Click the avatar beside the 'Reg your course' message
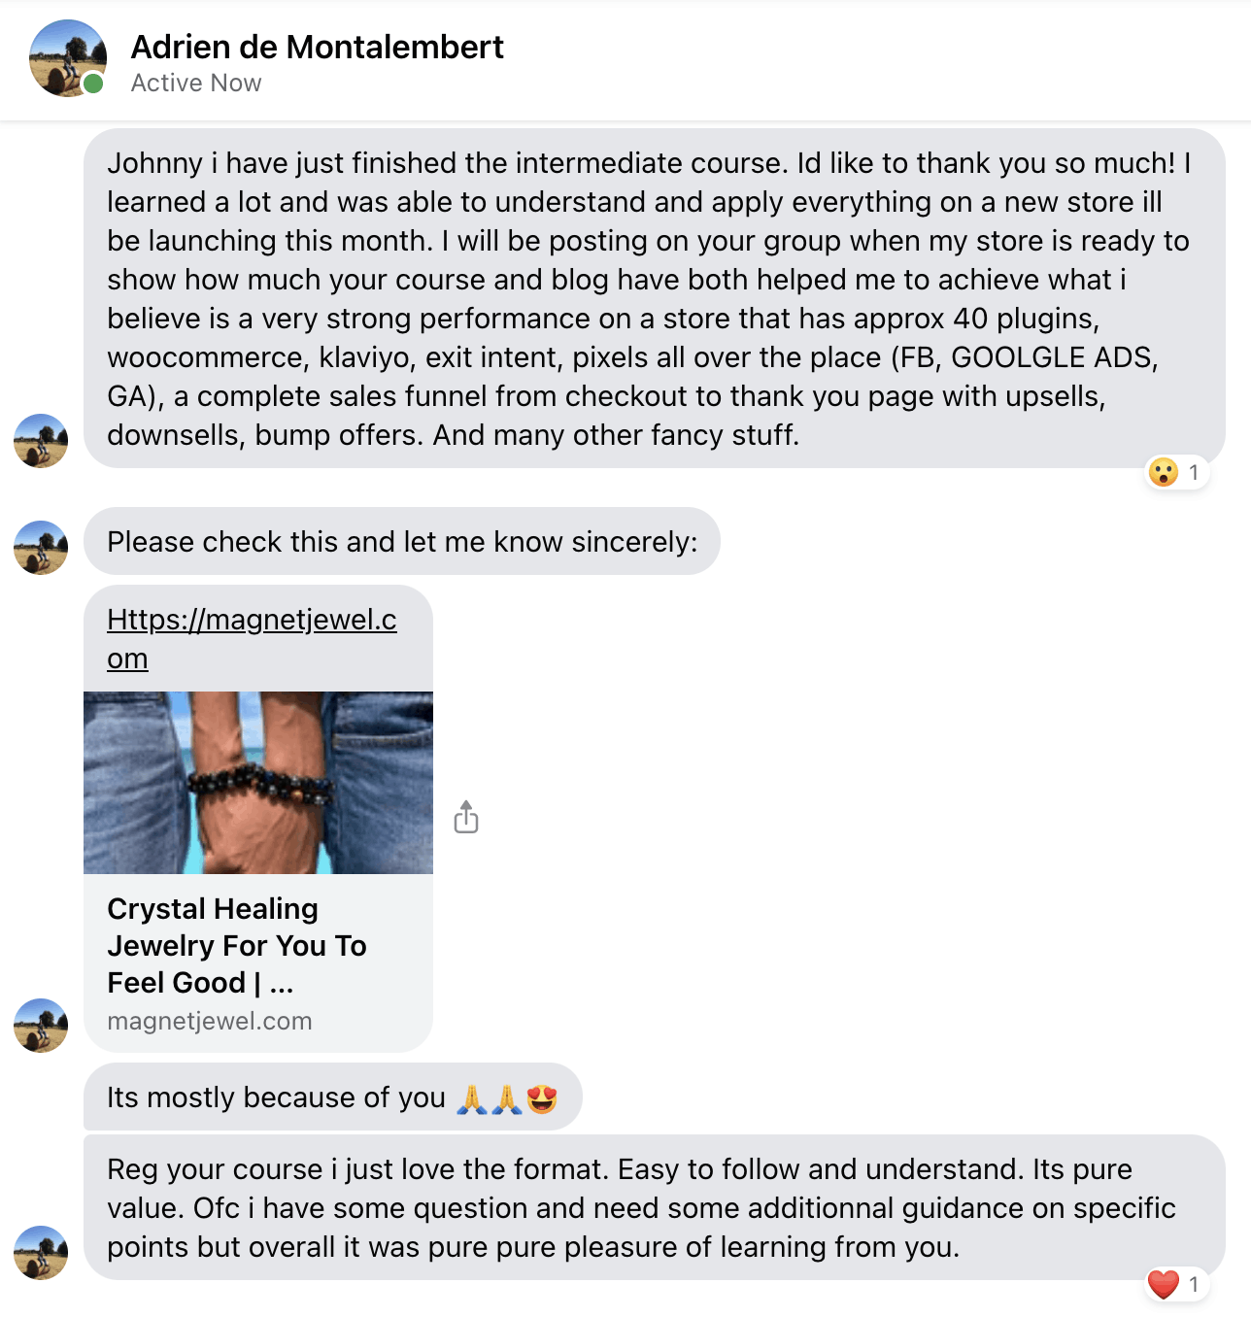Image resolution: width=1251 pixels, height=1317 pixels. 41,1253
